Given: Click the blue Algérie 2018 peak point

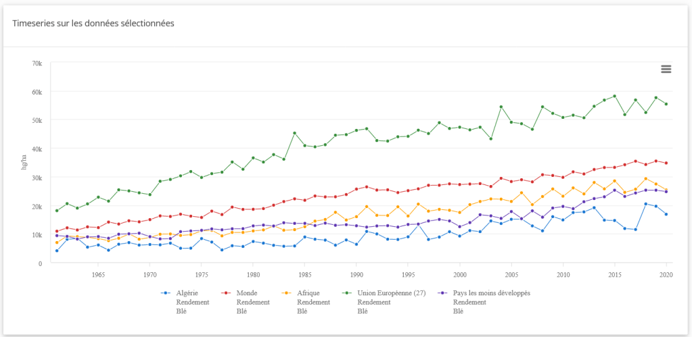Looking at the screenshot, I should point(646,204).
